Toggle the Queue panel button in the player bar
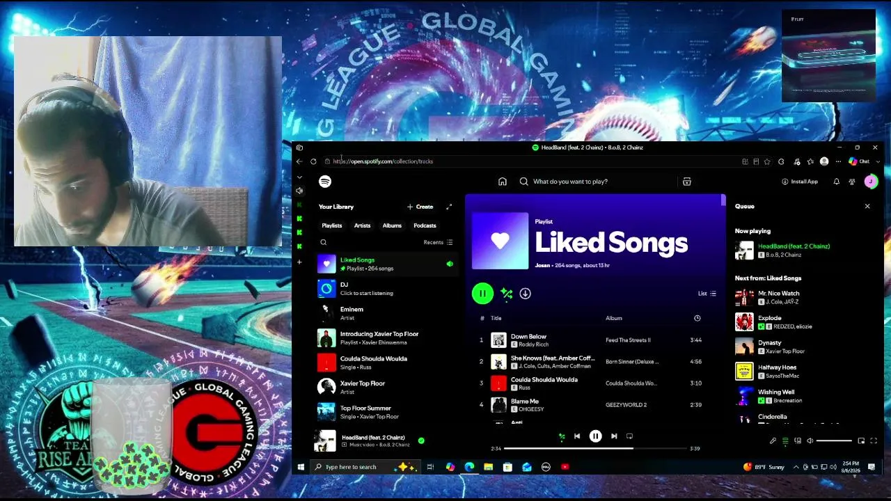The height and width of the screenshot is (501, 891). click(x=785, y=440)
